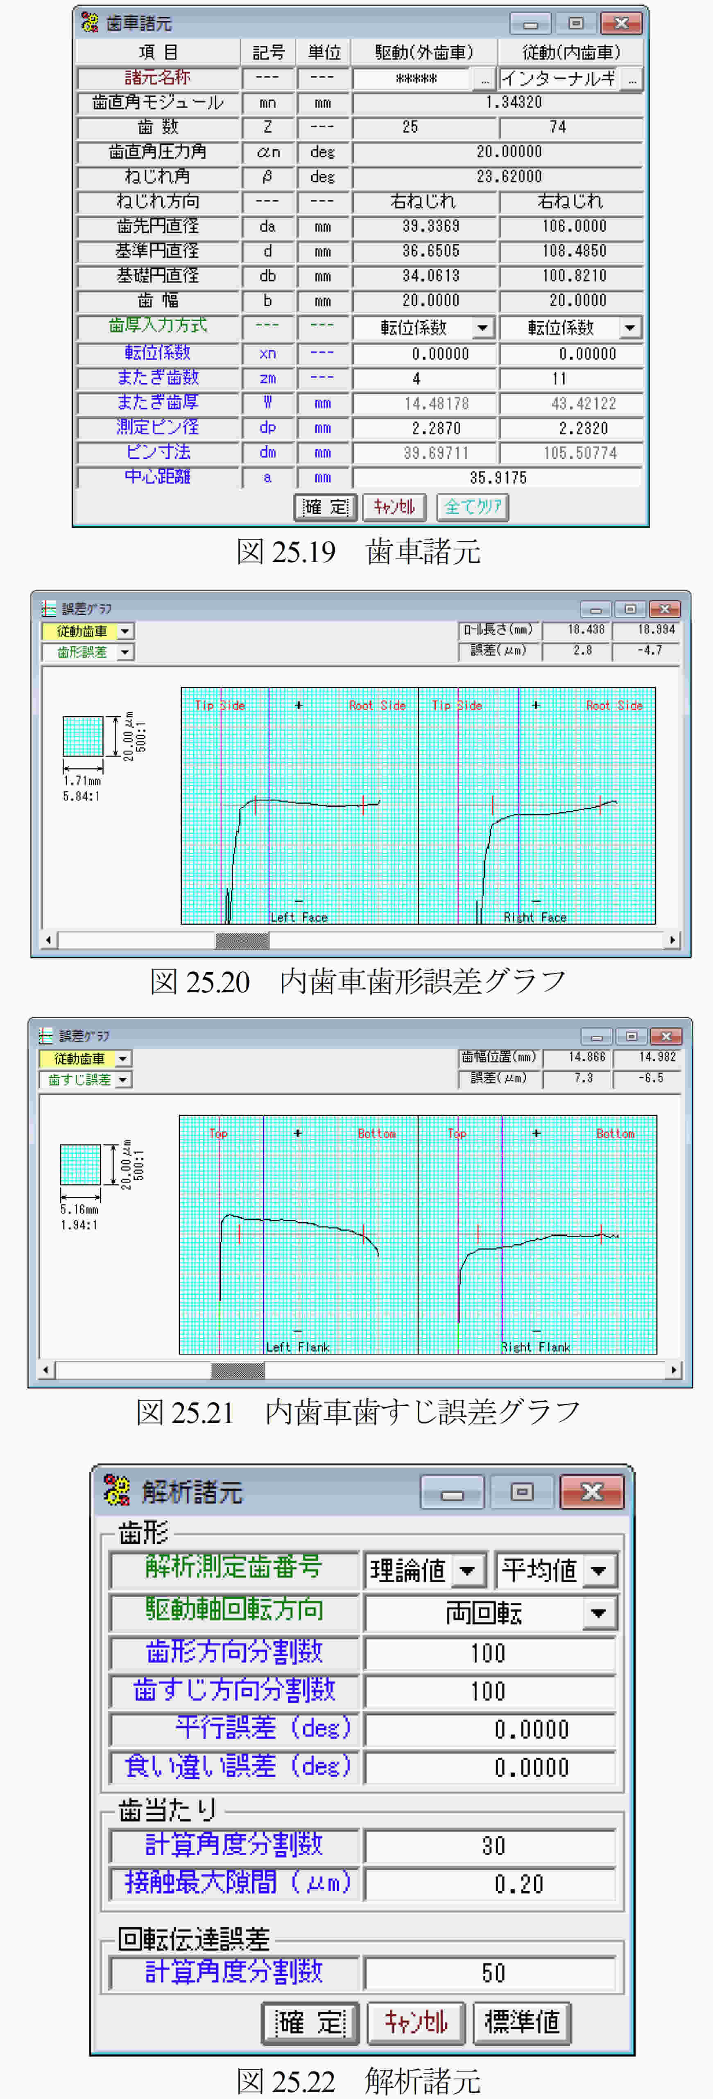Click キャンセル button in 歯車諸元 window
The width and height of the screenshot is (713, 2099).
[394, 507]
